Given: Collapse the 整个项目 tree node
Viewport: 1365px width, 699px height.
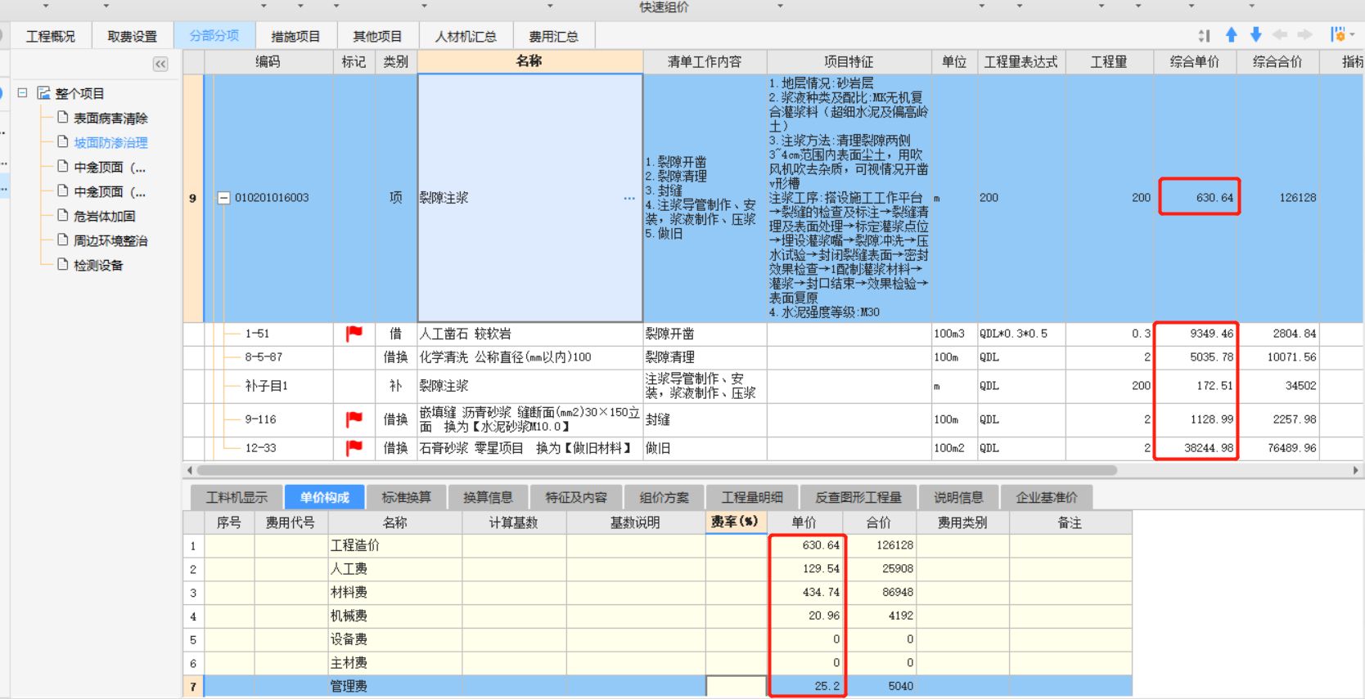Looking at the screenshot, I should [x=23, y=93].
